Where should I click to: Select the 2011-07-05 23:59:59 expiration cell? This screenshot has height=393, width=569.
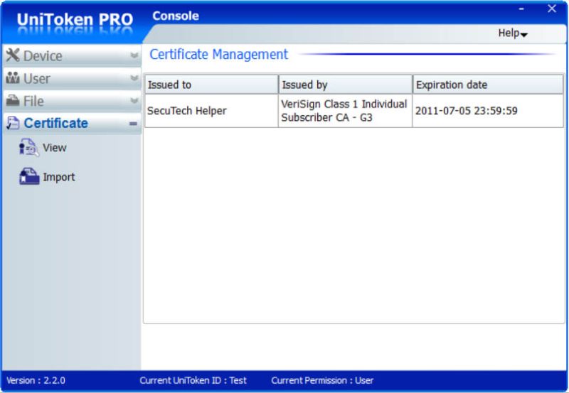pos(488,111)
